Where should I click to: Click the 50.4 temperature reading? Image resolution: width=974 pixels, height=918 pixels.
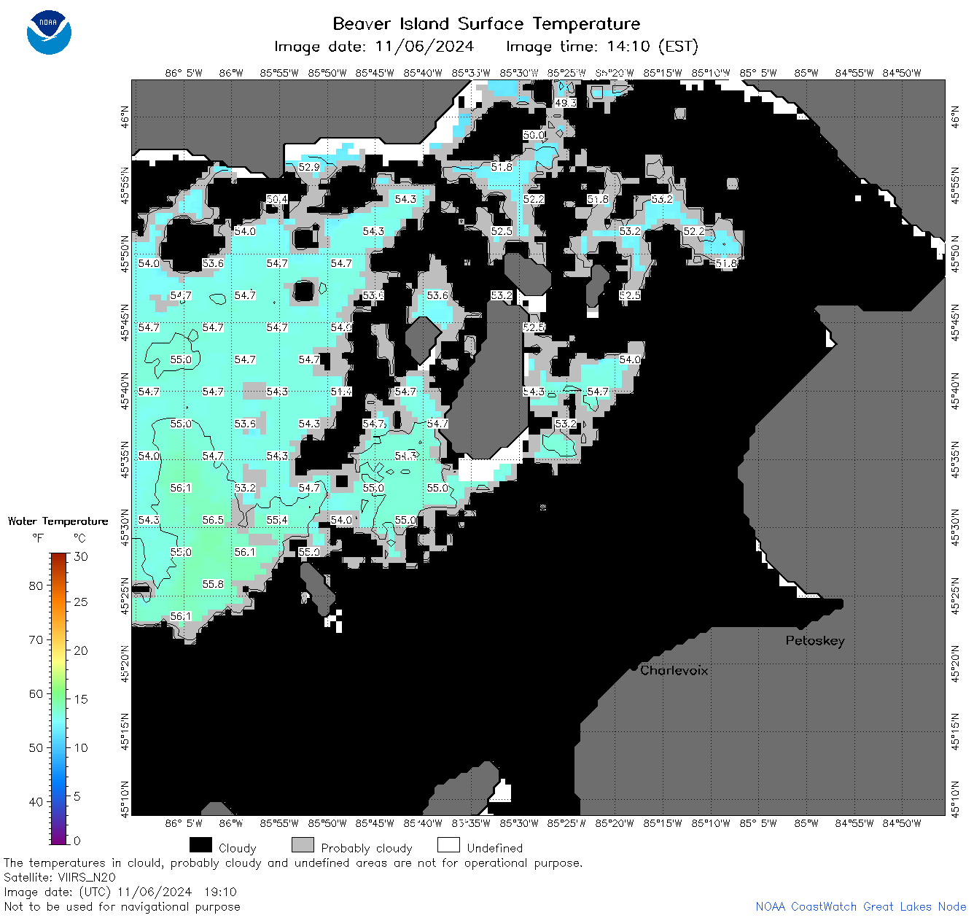(277, 199)
